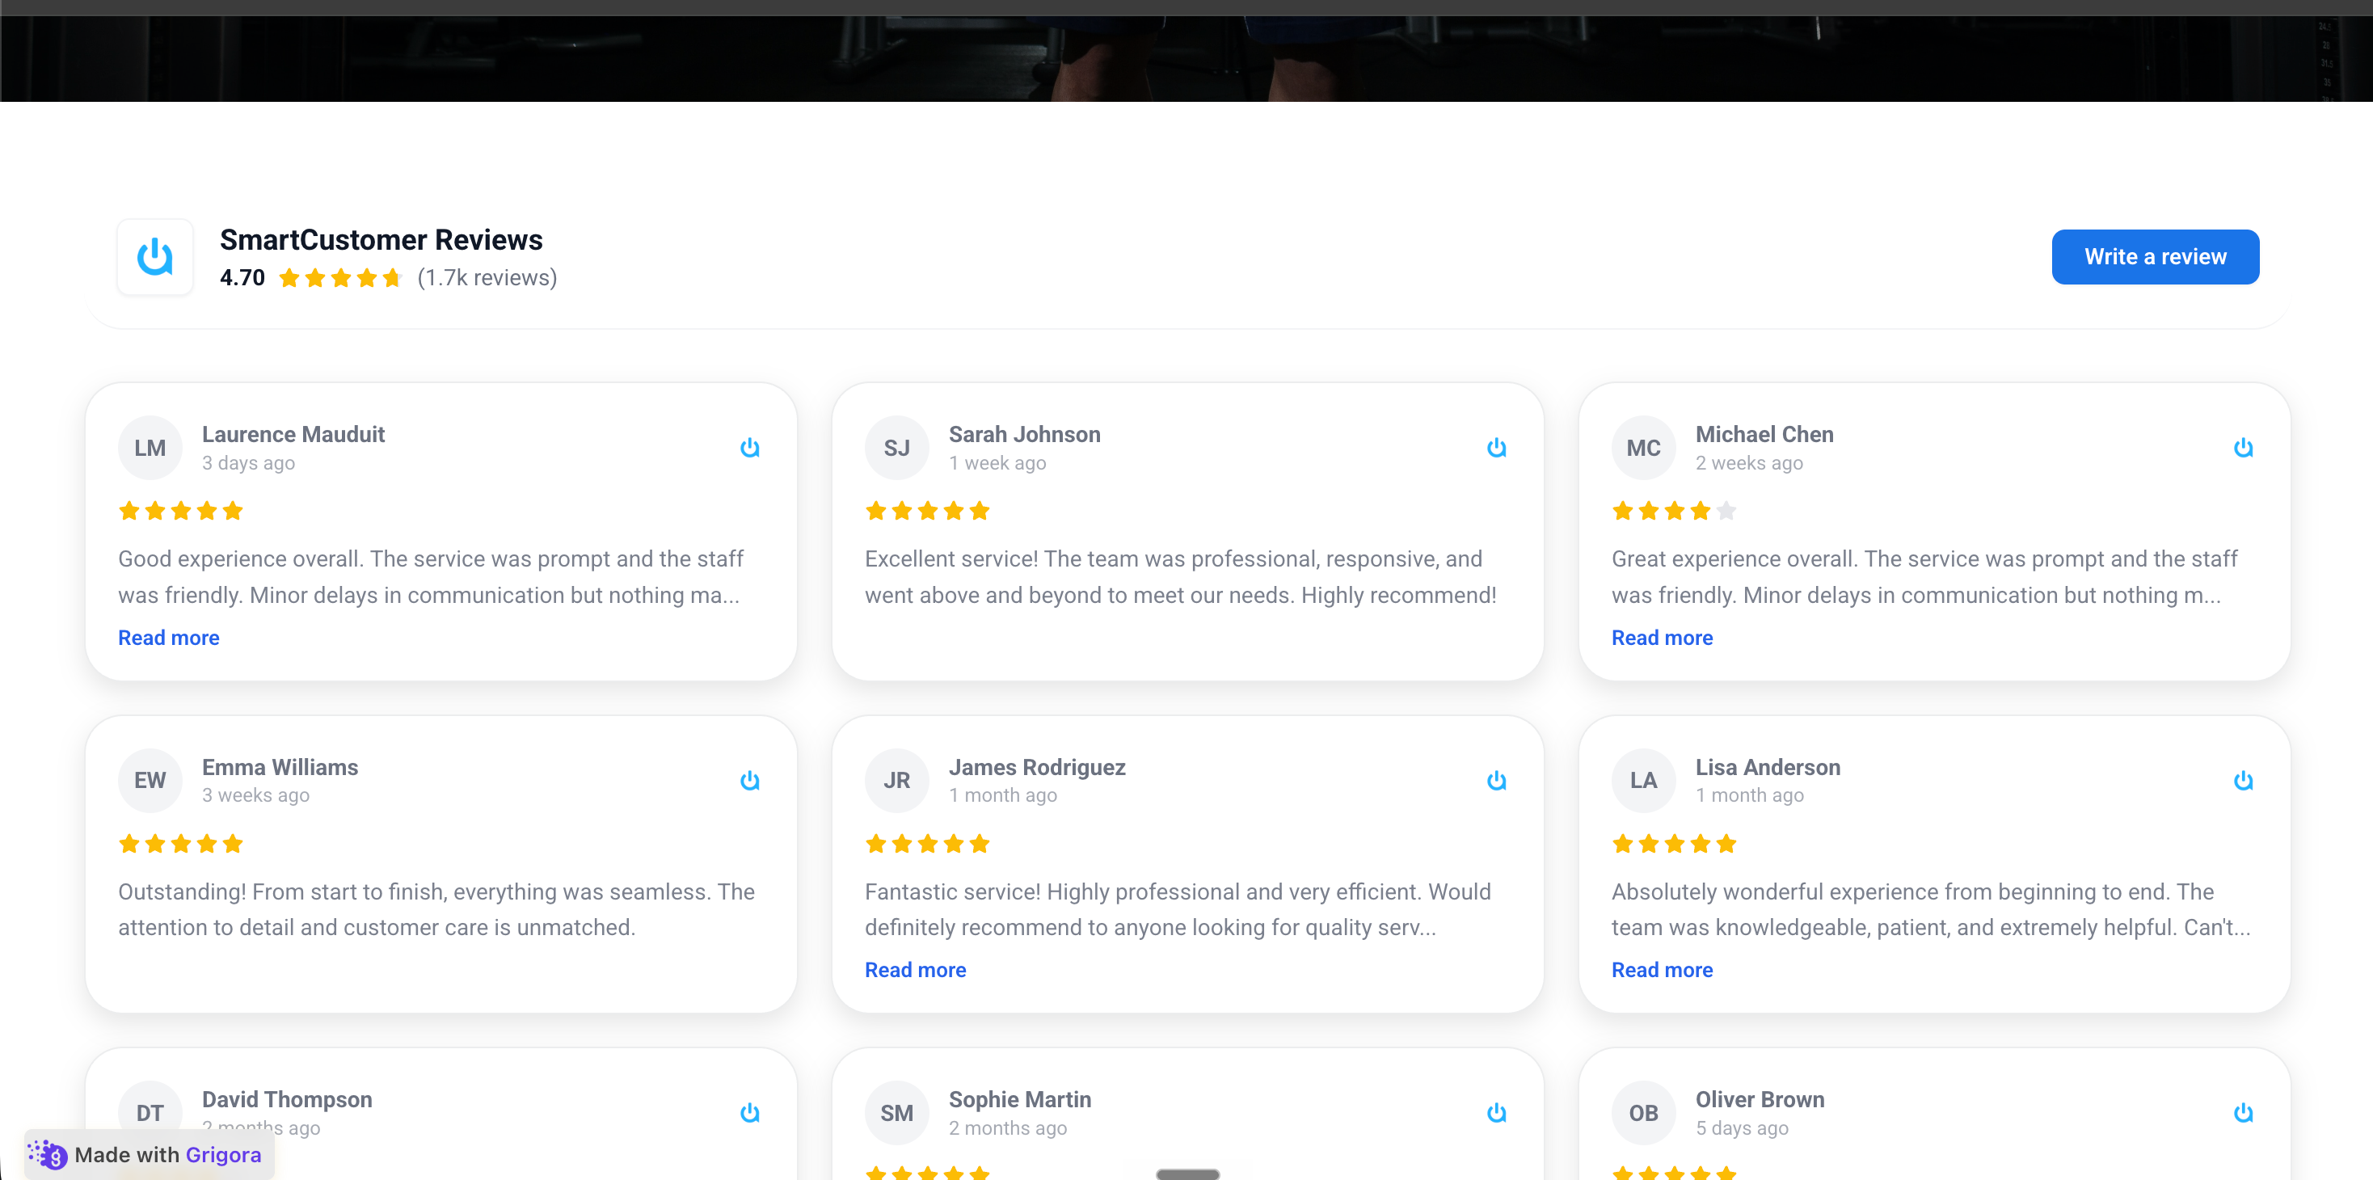Click LA avatar of Lisa Anderson
This screenshot has height=1180, width=2373.
click(x=1643, y=780)
